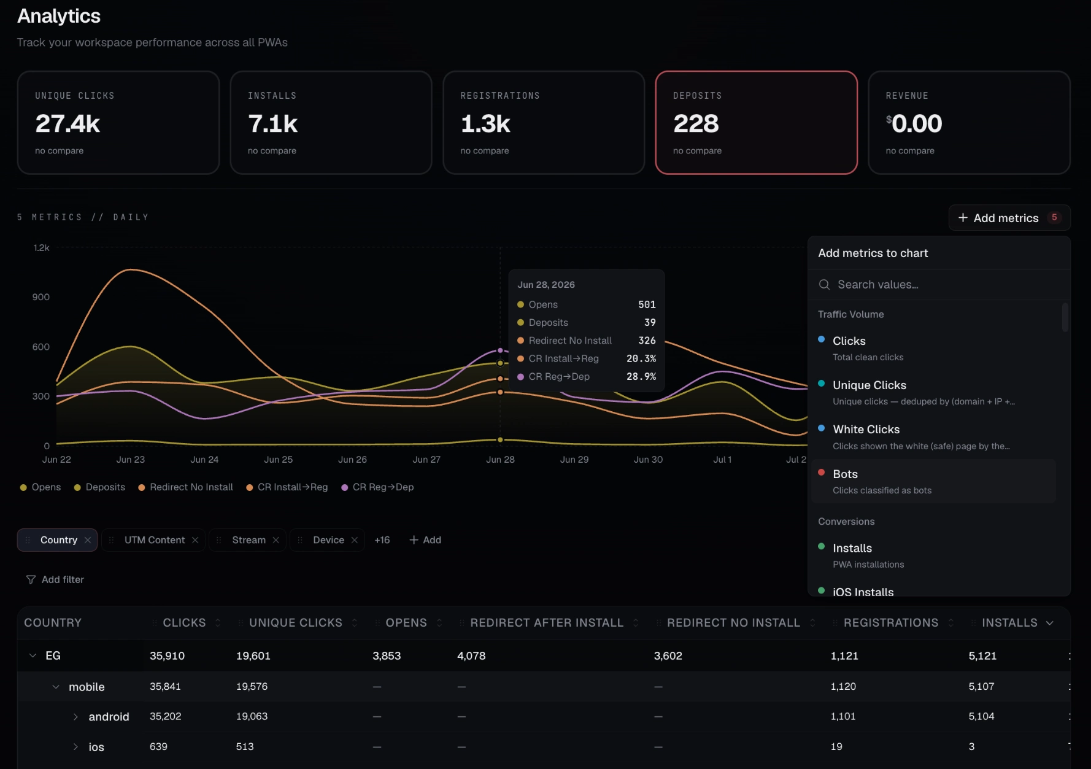Click the plus icon on Add metrics
Image resolution: width=1091 pixels, height=769 pixels.
tap(963, 218)
